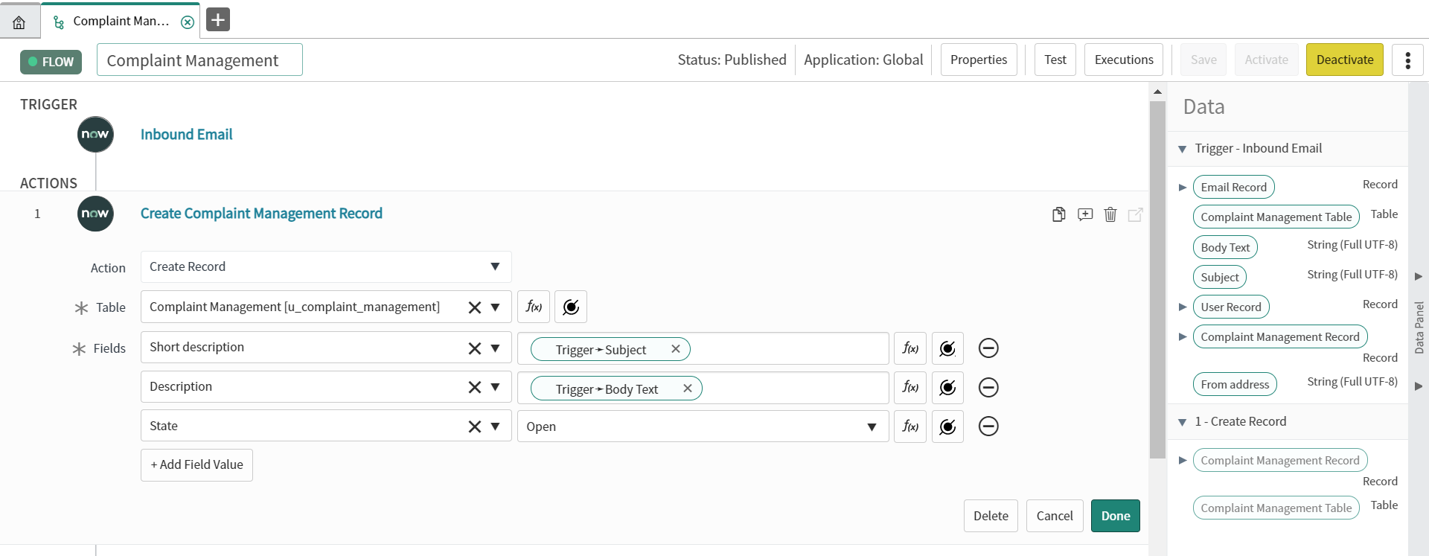Open Executions list
Screen dimensions: 1429x556
1124,60
